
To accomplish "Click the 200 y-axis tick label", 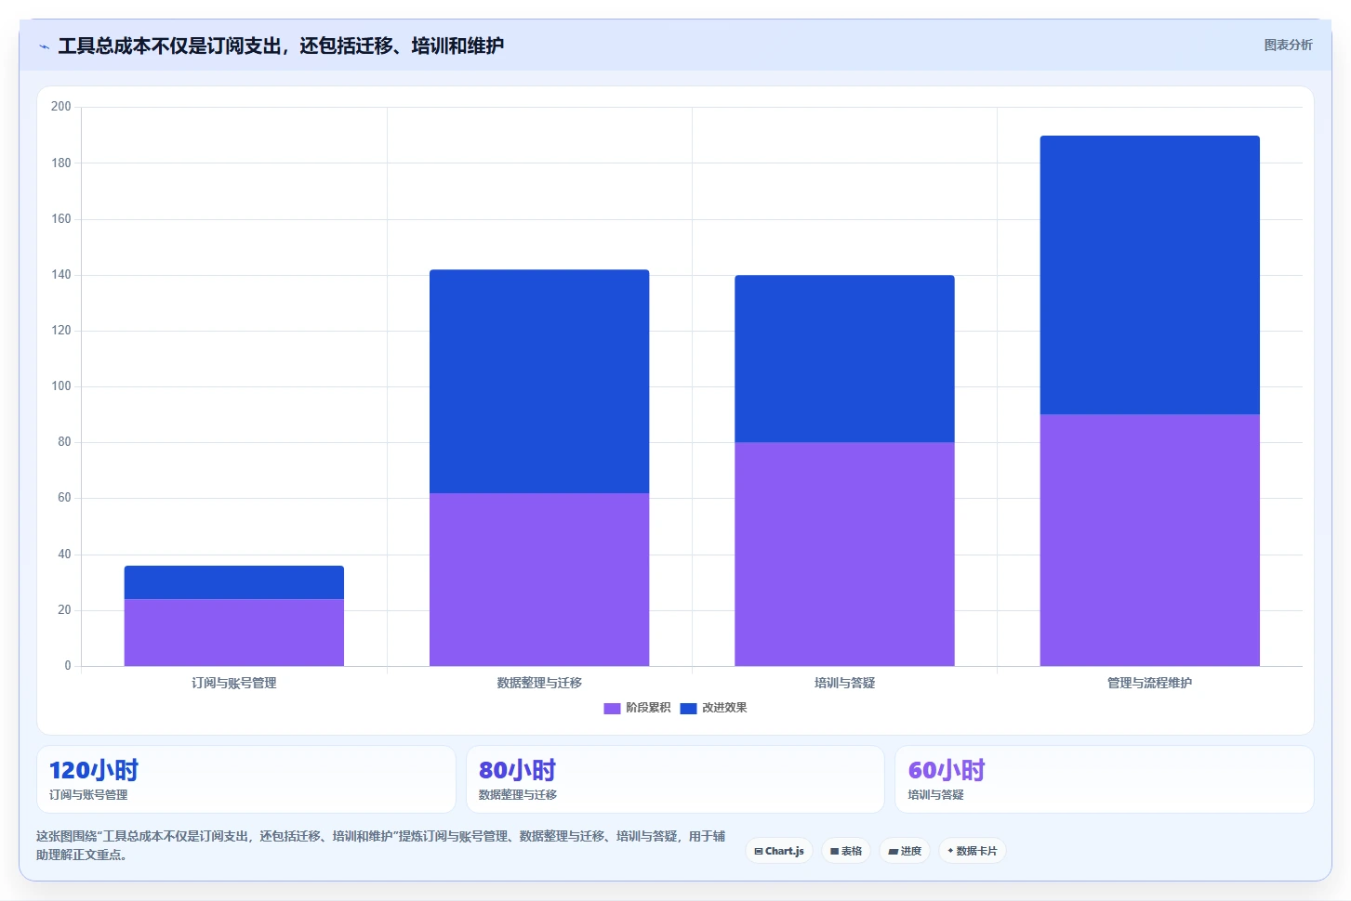I will pyautogui.click(x=61, y=107).
